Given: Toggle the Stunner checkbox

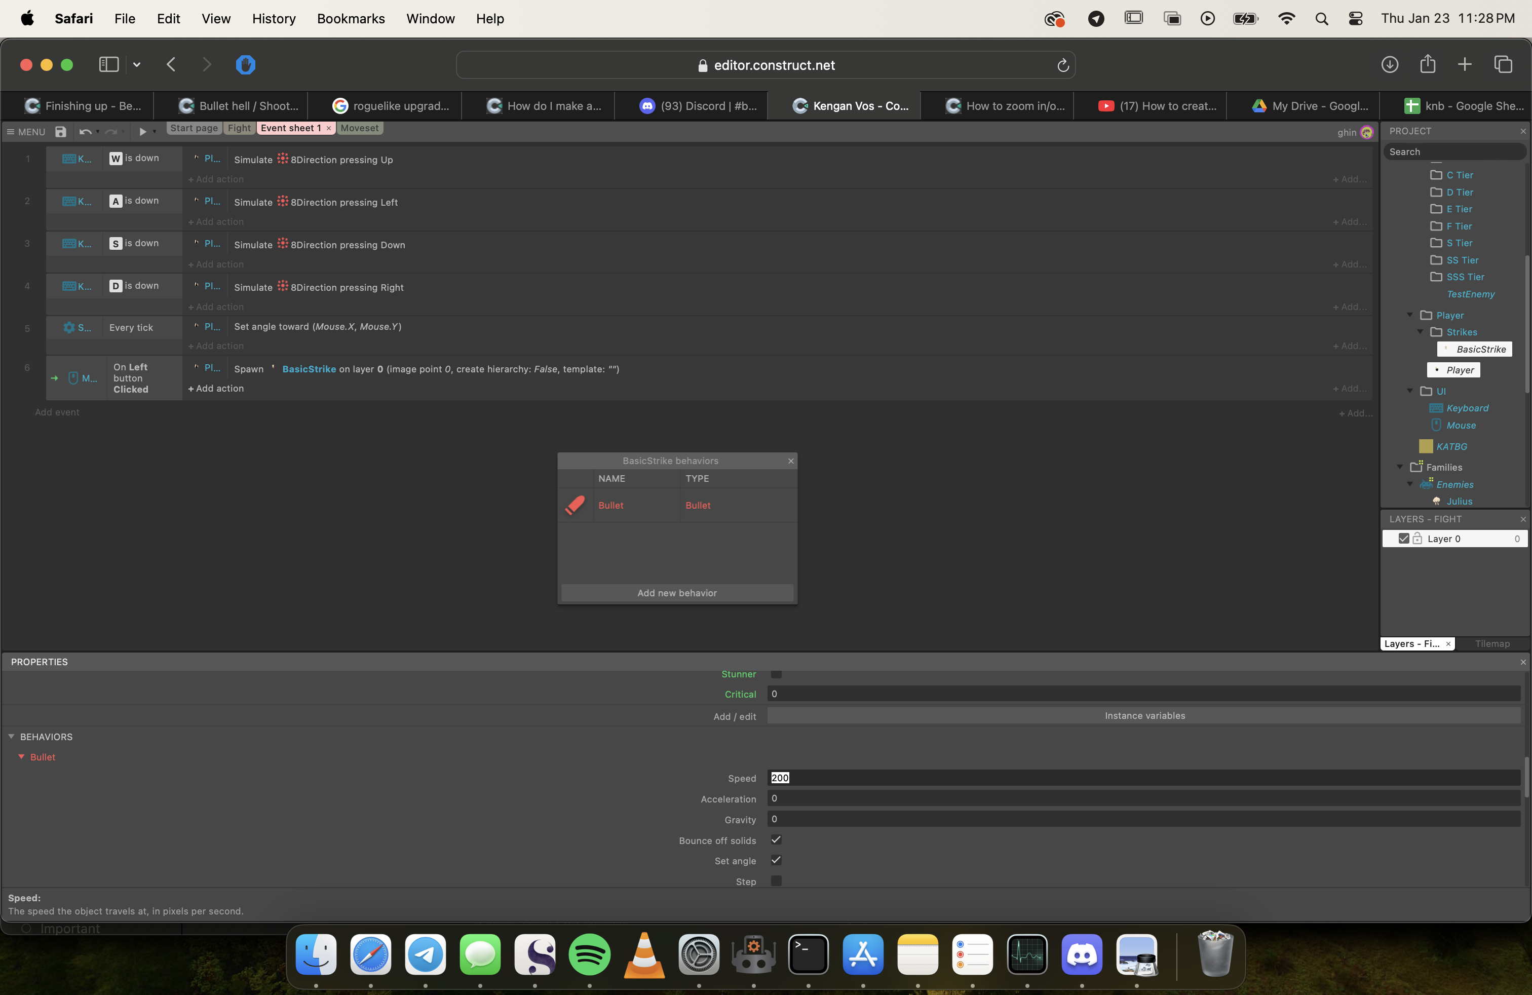Looking at the screenshot, I should (776, 674).
